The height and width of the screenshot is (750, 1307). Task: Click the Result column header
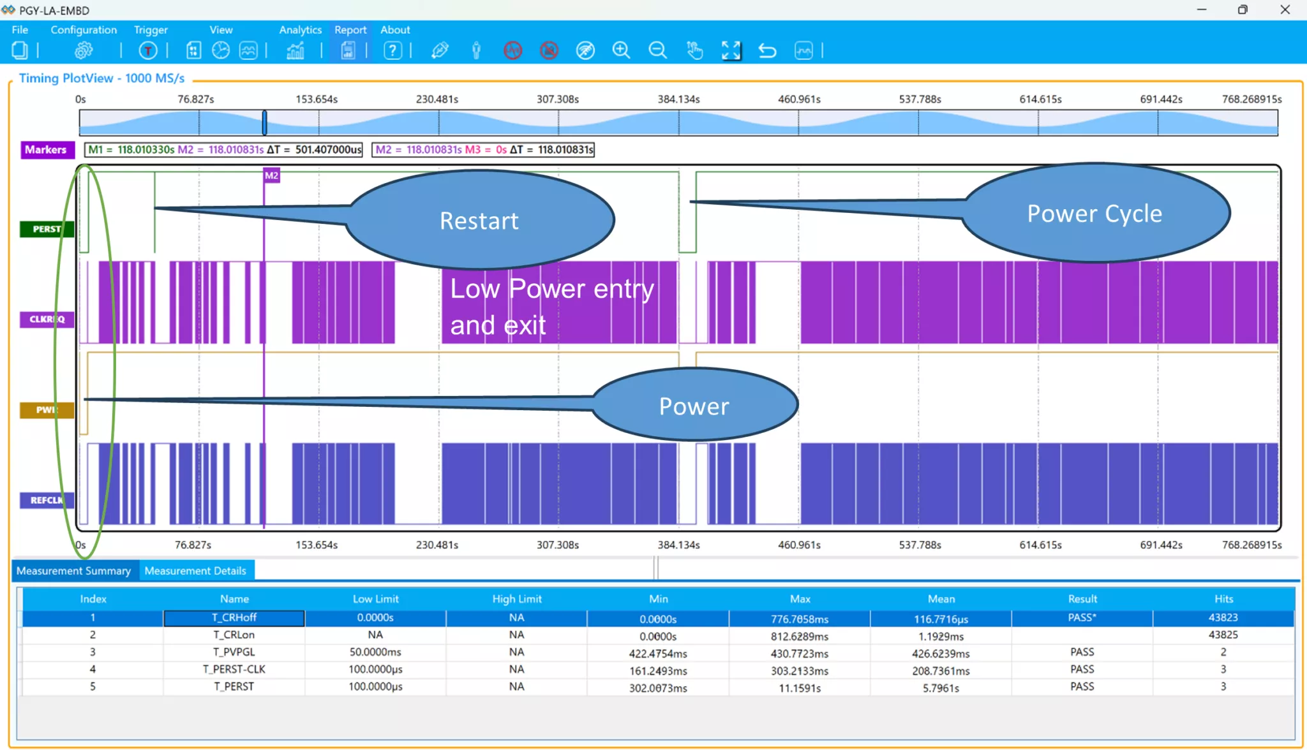coord(1082,599)
